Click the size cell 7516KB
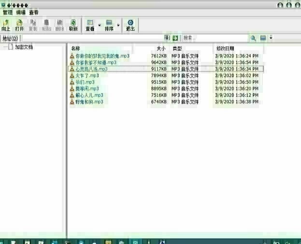301x244 pixels. [x=159, y=95]
